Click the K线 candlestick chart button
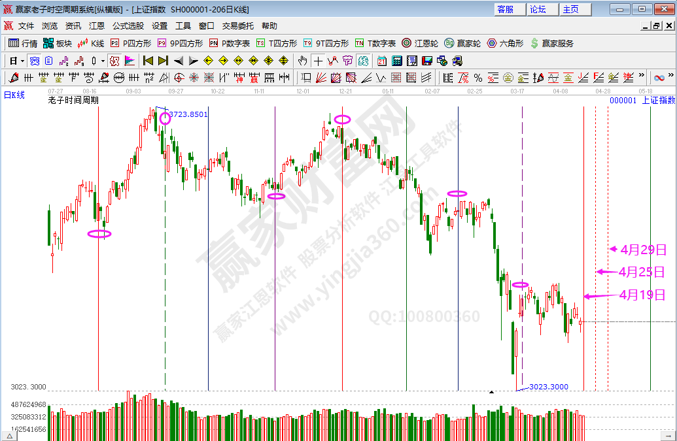 point(91,43)
